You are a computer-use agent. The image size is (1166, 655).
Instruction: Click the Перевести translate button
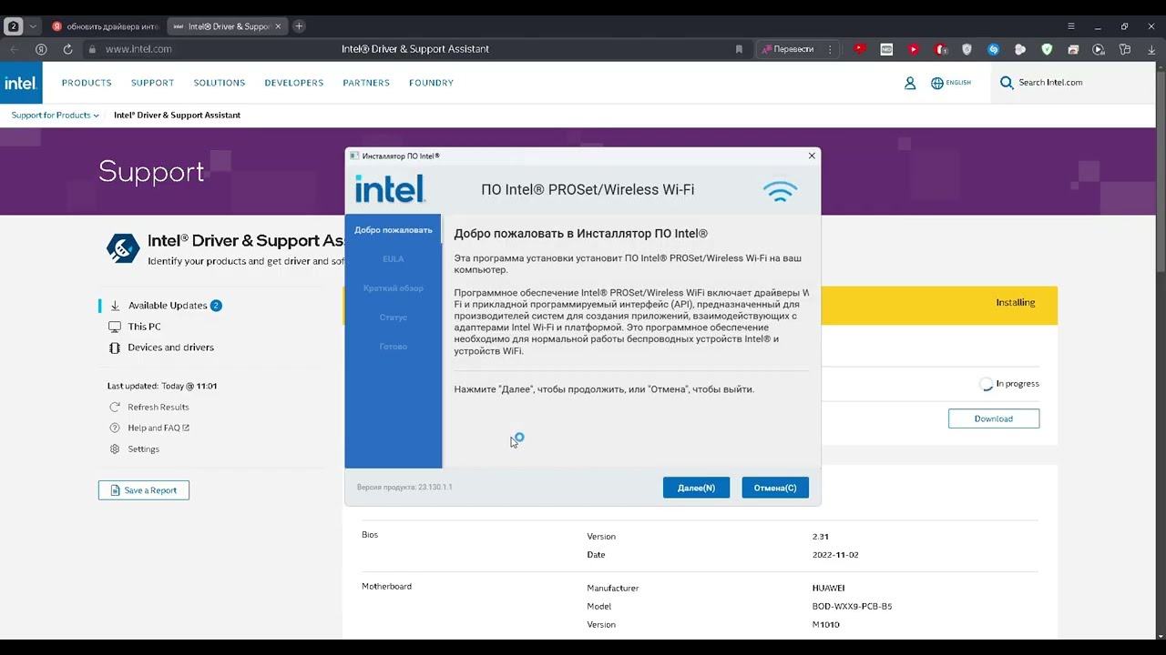[x=788, y=49]
